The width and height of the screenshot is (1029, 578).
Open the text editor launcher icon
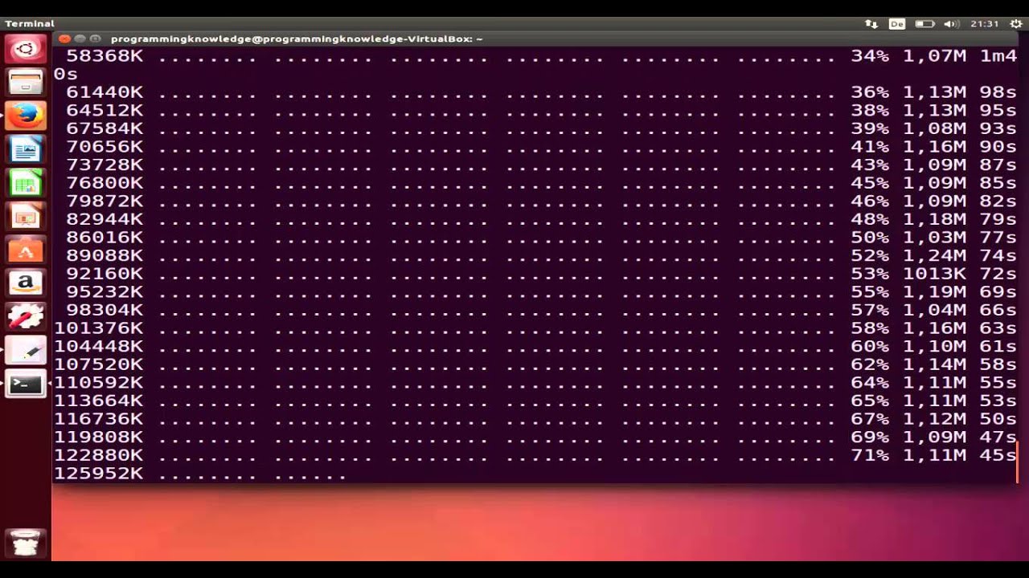coord(25,351)
